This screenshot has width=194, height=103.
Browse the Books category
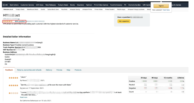[x=72, y=5]
